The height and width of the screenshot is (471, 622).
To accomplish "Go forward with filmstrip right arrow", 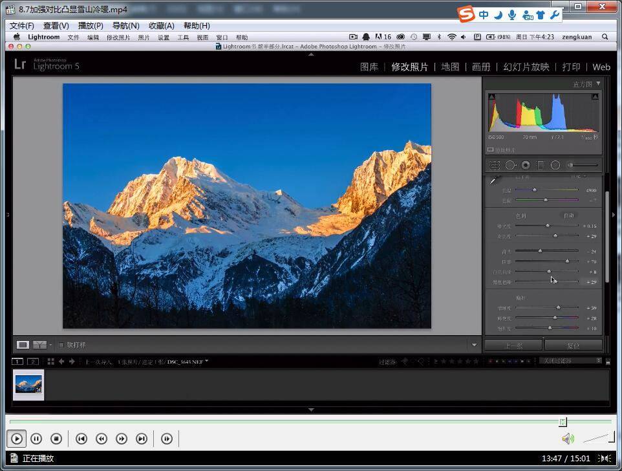I will coord(72,362).
